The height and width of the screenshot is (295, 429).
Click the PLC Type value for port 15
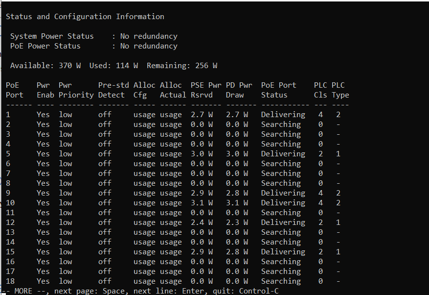[338, 252]
